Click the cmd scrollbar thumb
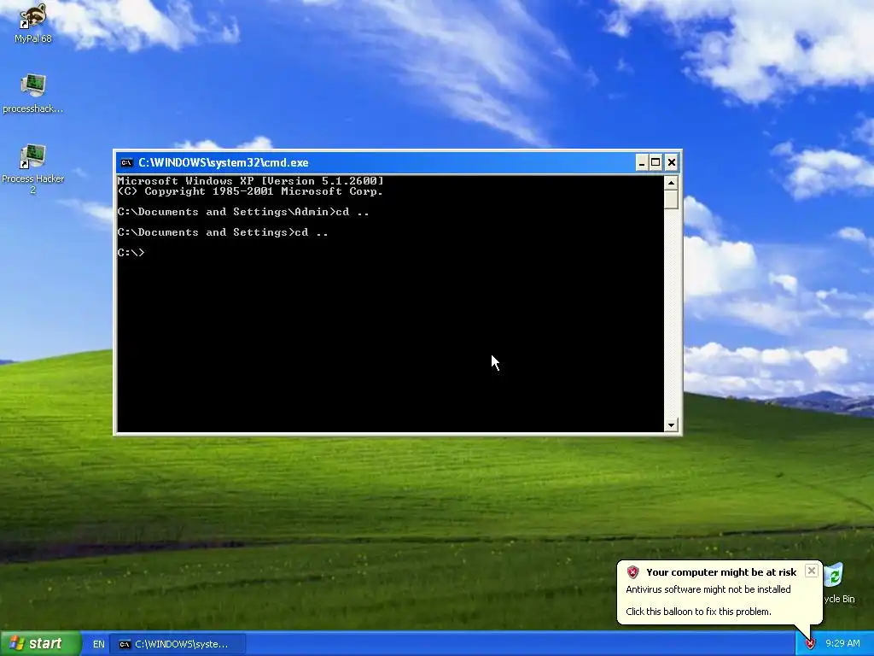Viewport: 874px width, 656px height. [671, 199]
